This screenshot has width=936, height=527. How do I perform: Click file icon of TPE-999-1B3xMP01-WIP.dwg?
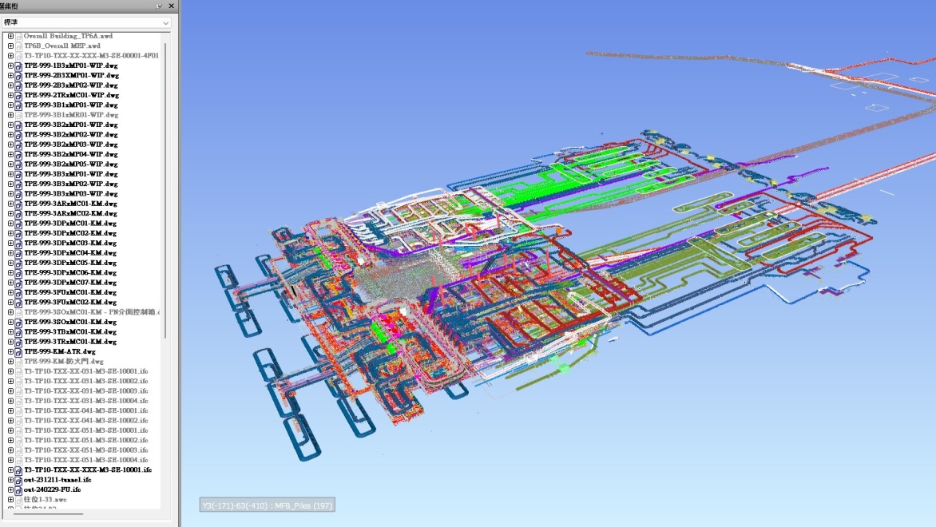click(18, 65)
